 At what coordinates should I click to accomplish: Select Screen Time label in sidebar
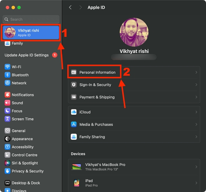click(x=23, y=119)
